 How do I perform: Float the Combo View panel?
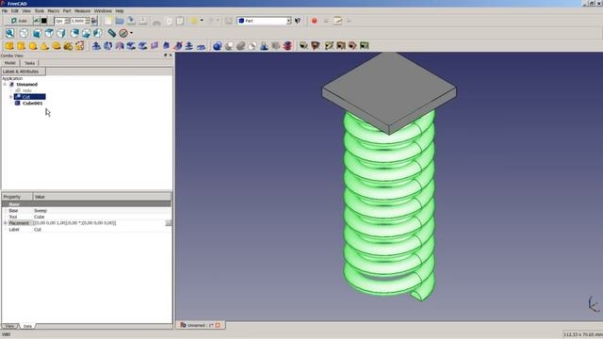coord(166,56)
